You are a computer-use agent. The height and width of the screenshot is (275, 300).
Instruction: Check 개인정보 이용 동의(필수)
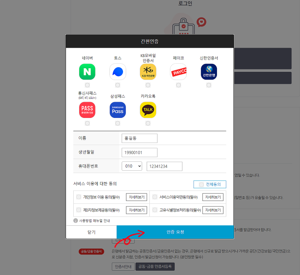(79, 197)
